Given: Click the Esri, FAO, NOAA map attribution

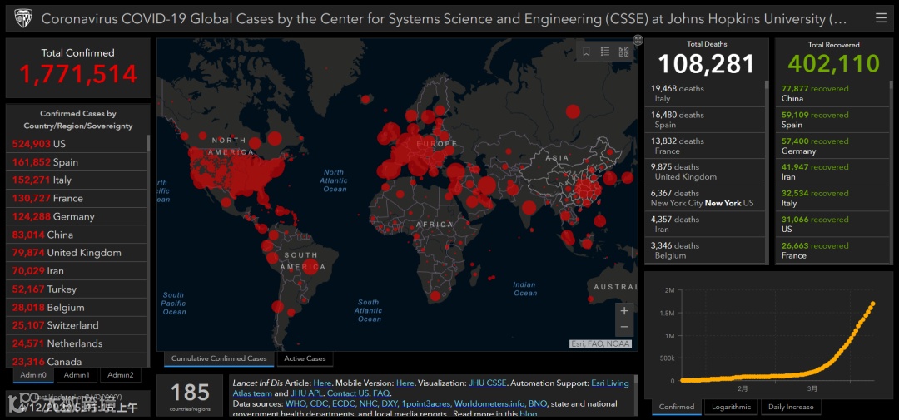Looking at the screenshot, I should point(600,344).
